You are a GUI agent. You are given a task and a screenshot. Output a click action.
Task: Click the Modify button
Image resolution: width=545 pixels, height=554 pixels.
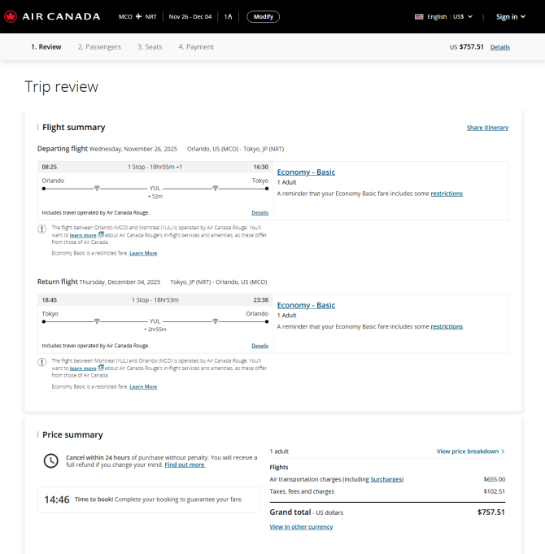pos(263,16)
